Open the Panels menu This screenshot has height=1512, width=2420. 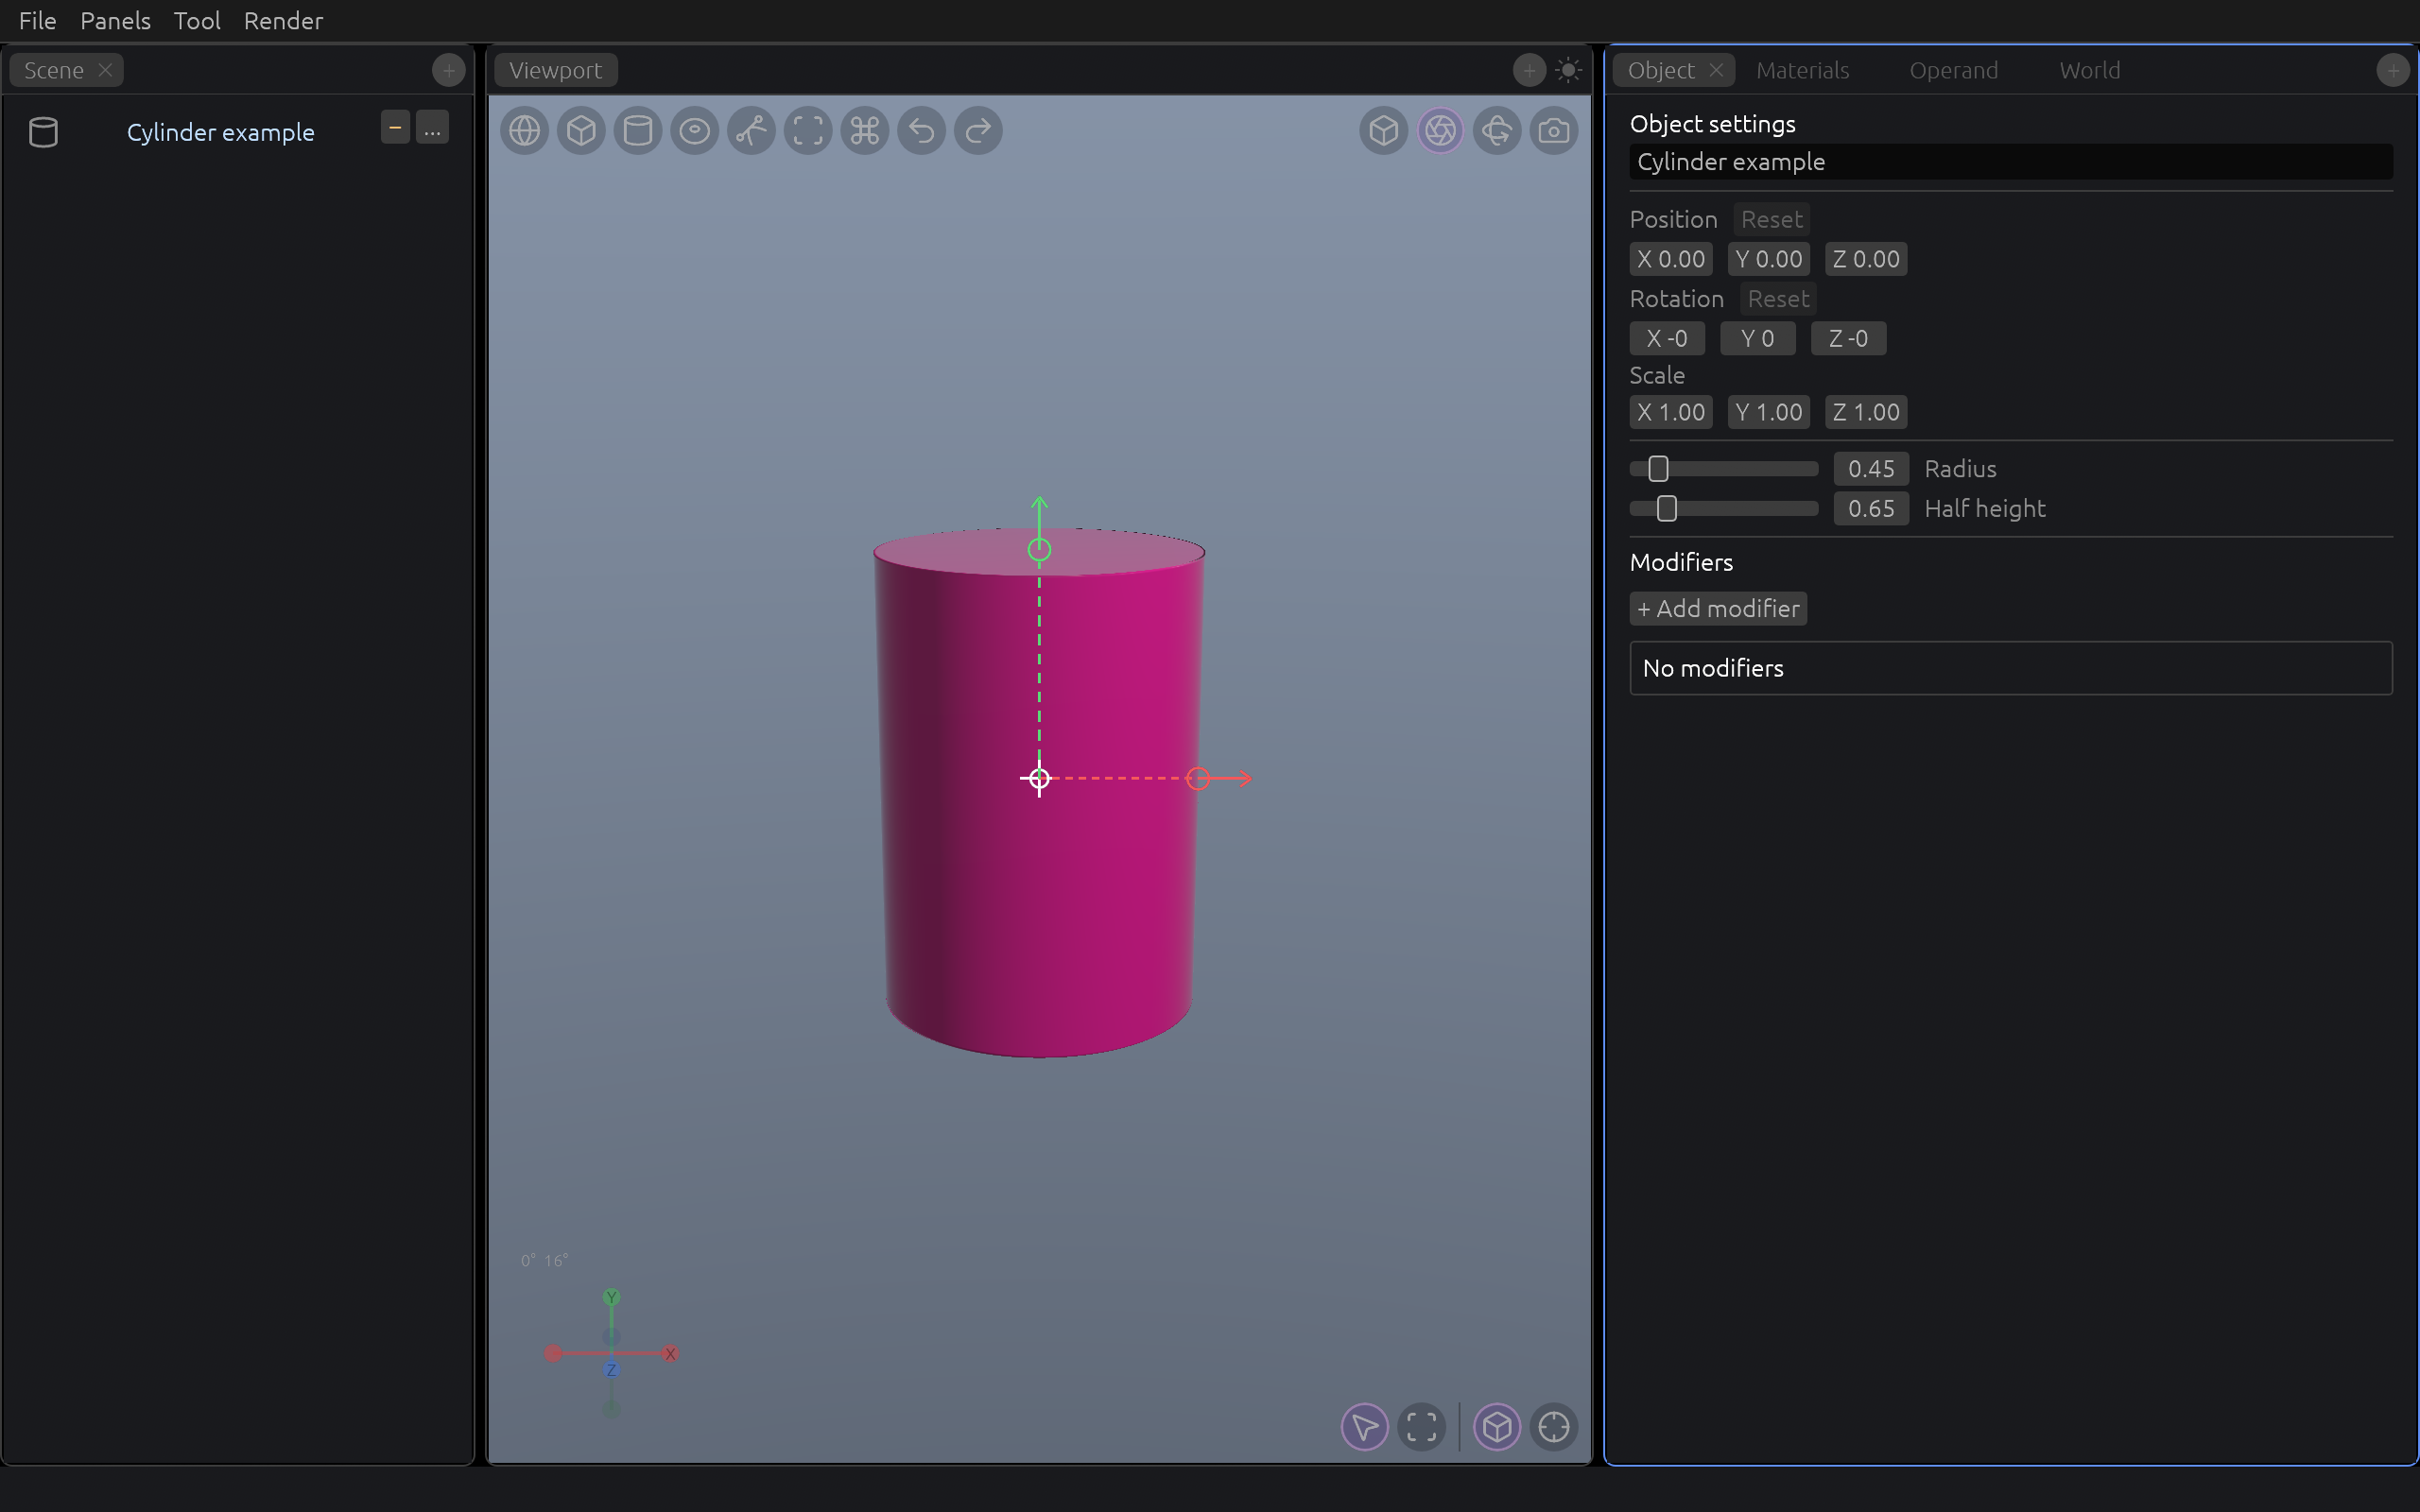click(x=115, y=21)
